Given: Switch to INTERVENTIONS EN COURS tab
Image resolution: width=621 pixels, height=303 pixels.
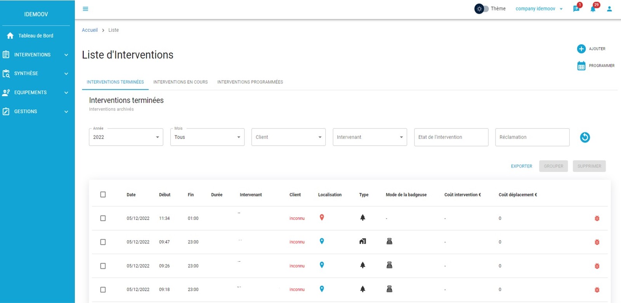Looking at the screenshot, I should [x=180, y=82].
